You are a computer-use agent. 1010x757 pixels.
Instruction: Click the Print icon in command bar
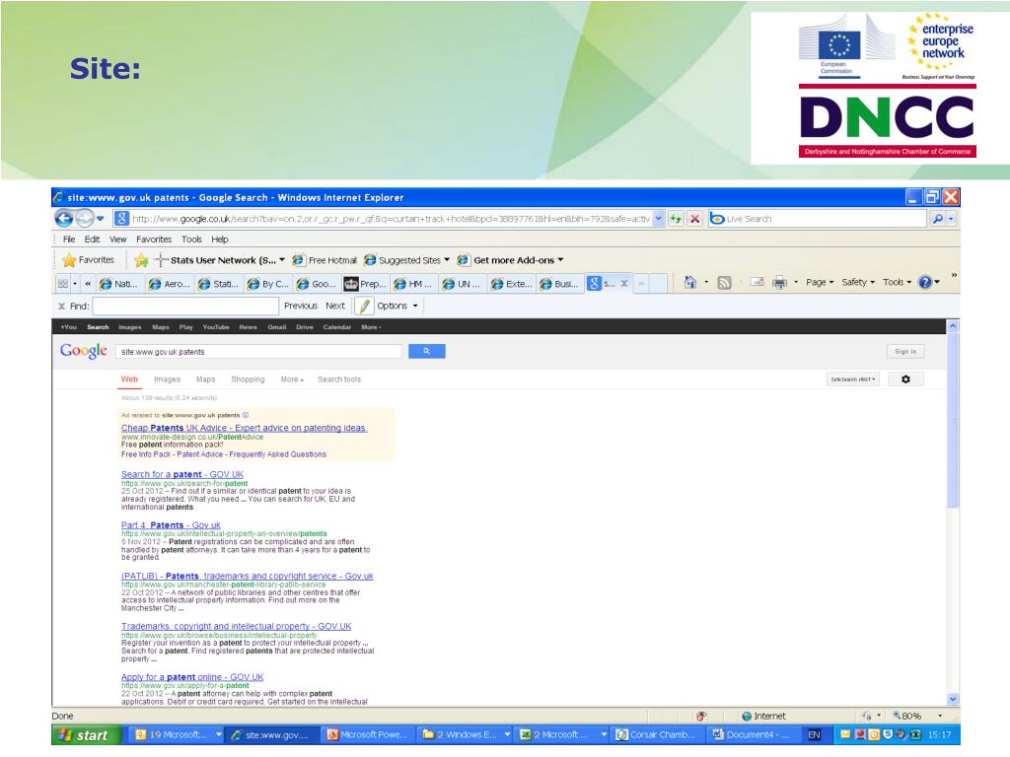[779, 282]
